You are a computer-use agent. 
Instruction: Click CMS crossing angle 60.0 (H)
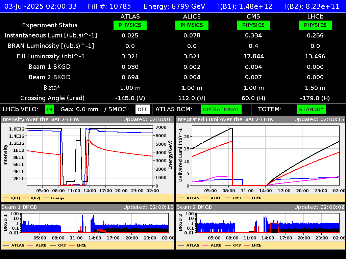[253, 98]
